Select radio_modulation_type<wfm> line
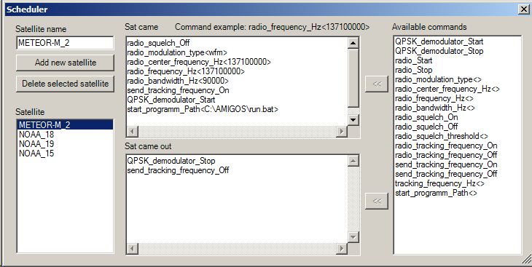 pyautogui.click(x=177, y=52)
